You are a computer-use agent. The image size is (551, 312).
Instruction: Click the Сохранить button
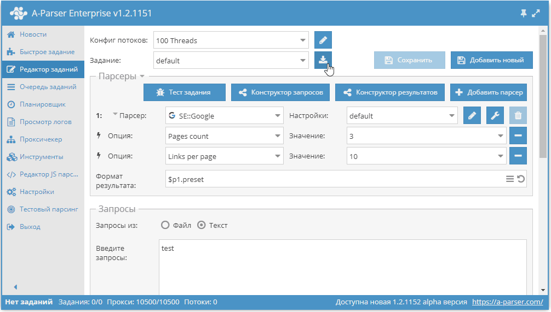pos(409,60)
